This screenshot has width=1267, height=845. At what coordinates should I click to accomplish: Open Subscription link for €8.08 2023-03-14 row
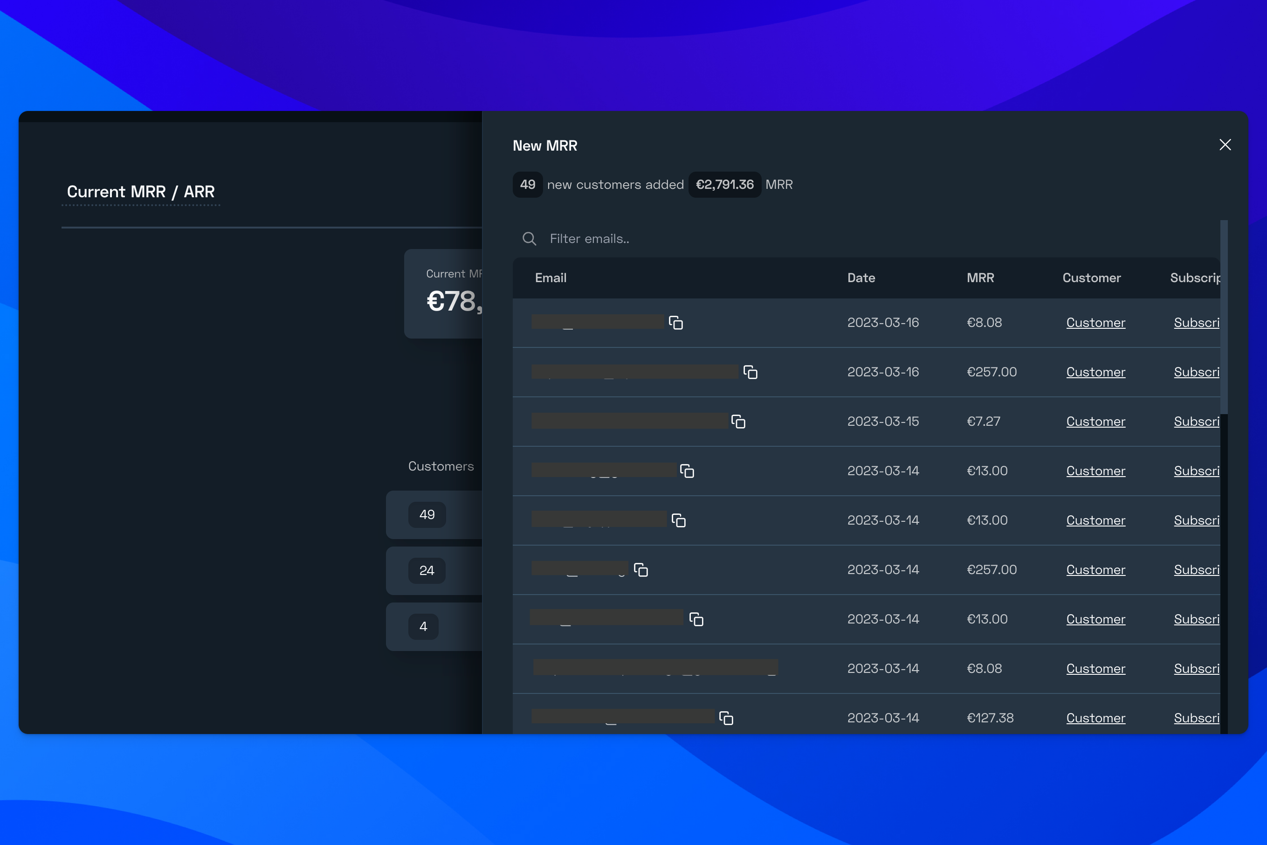tap(1197, 669)
